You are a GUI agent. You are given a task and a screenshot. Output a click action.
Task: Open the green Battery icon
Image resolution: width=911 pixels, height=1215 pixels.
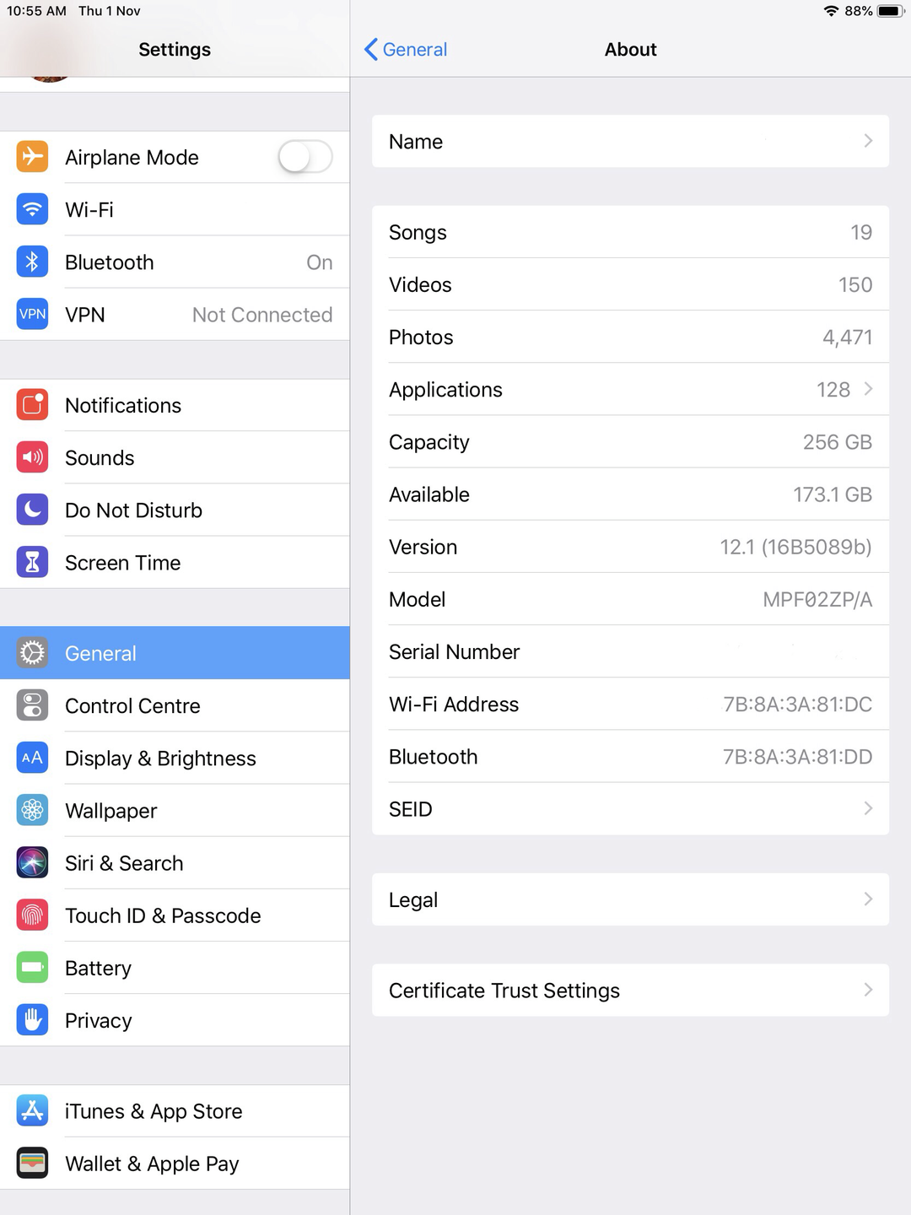point(32,967)
